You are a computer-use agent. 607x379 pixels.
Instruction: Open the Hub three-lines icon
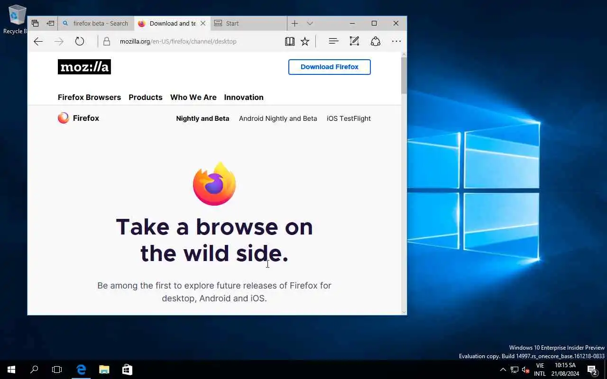coord(334,41)
